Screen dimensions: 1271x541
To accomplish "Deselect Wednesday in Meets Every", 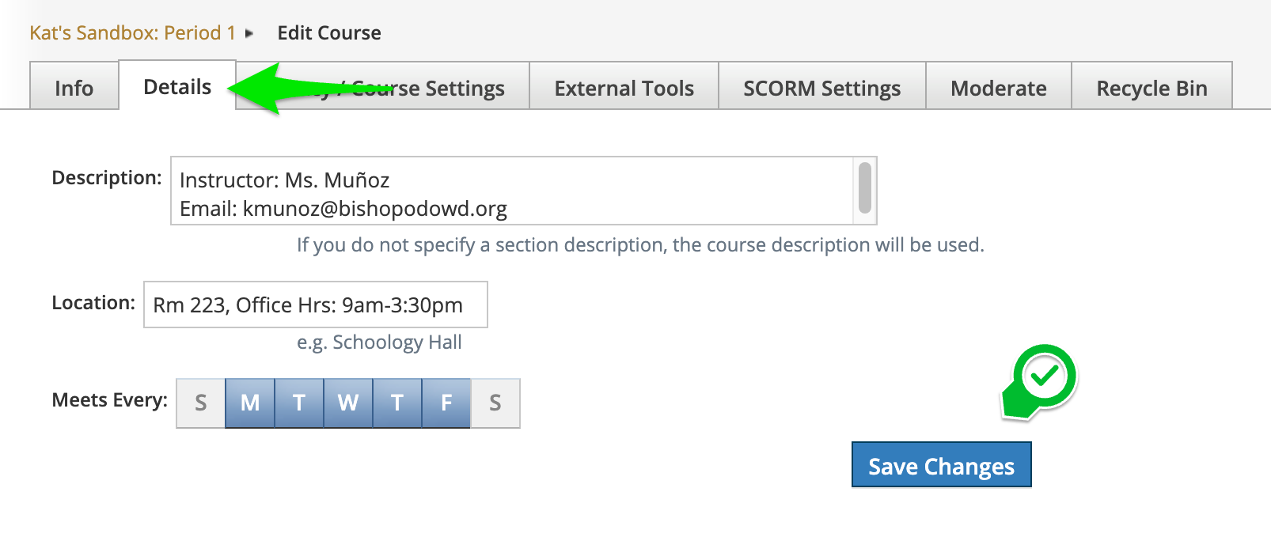I will click(x=348, y=403).
